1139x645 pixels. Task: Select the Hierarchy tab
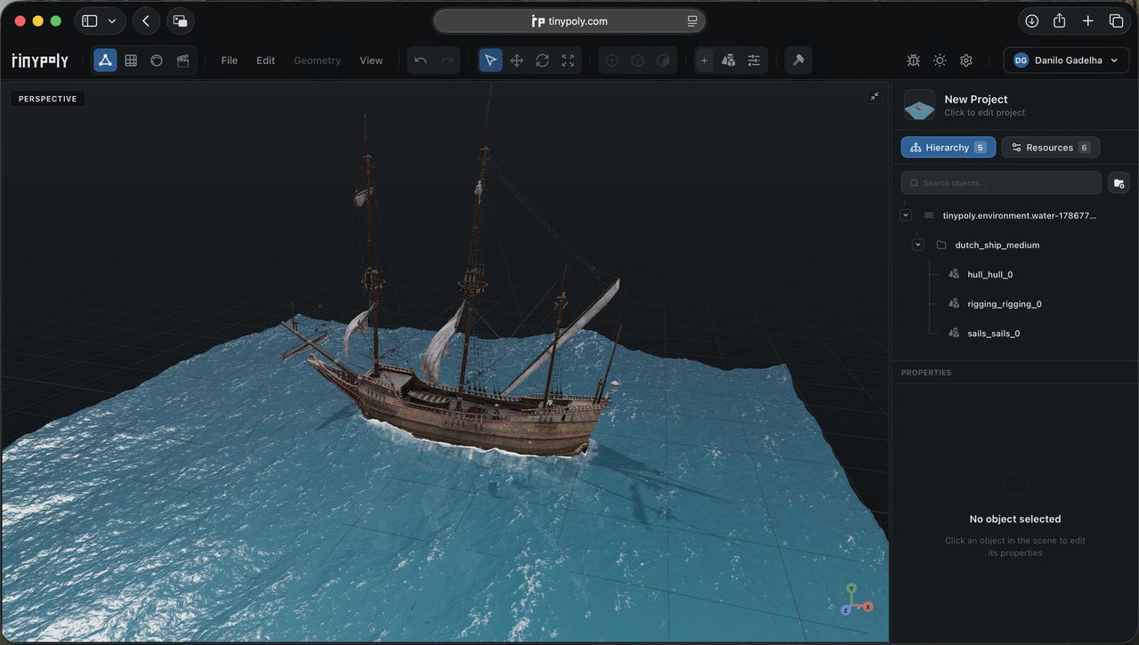948,148
